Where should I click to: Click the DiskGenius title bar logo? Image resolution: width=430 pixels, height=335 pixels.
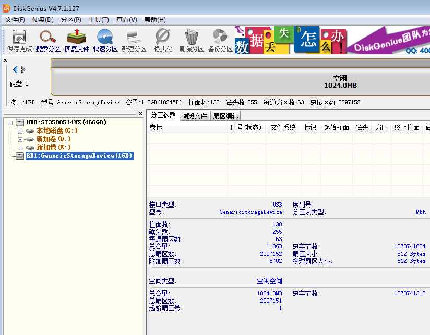click(x=6, y=8)
